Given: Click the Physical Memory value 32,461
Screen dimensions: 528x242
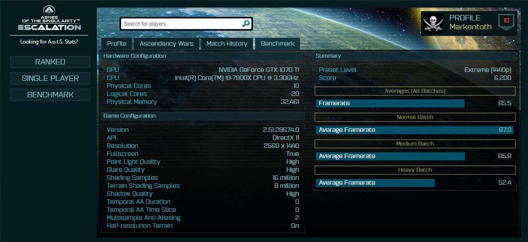Looking at the screenshot, I should pyautogui.click(x=290, y=102).
